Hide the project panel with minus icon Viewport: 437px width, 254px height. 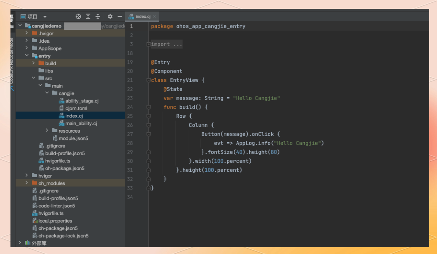(x=120, y=16)
